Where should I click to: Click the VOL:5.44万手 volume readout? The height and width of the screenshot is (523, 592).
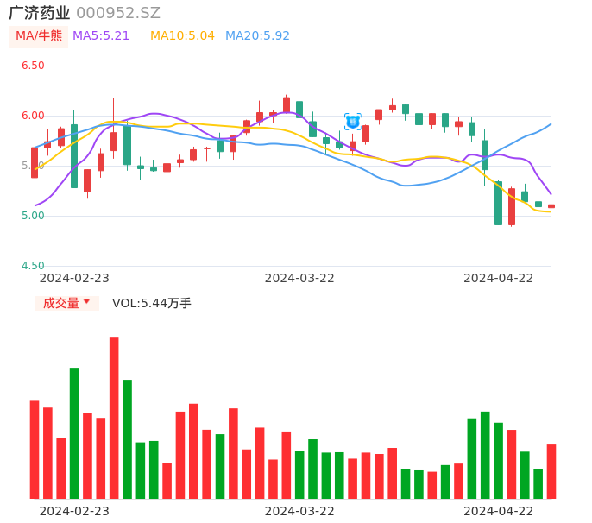click(152, 303)
